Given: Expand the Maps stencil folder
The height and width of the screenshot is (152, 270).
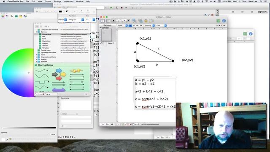Looking at the screenshot, I should pos(37,54).
